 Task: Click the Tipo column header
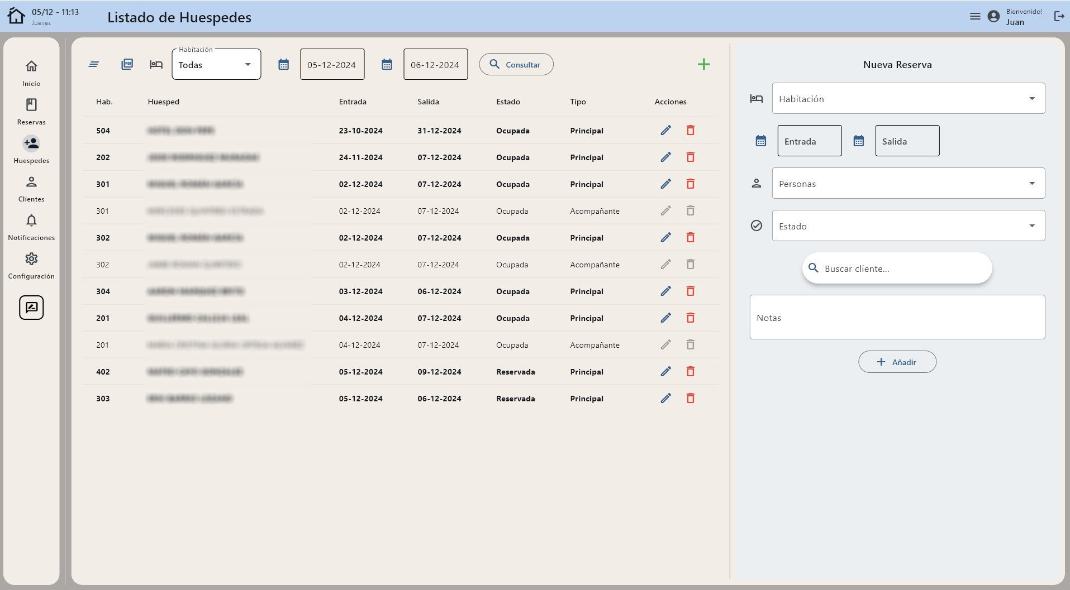[x=578, y=102]
